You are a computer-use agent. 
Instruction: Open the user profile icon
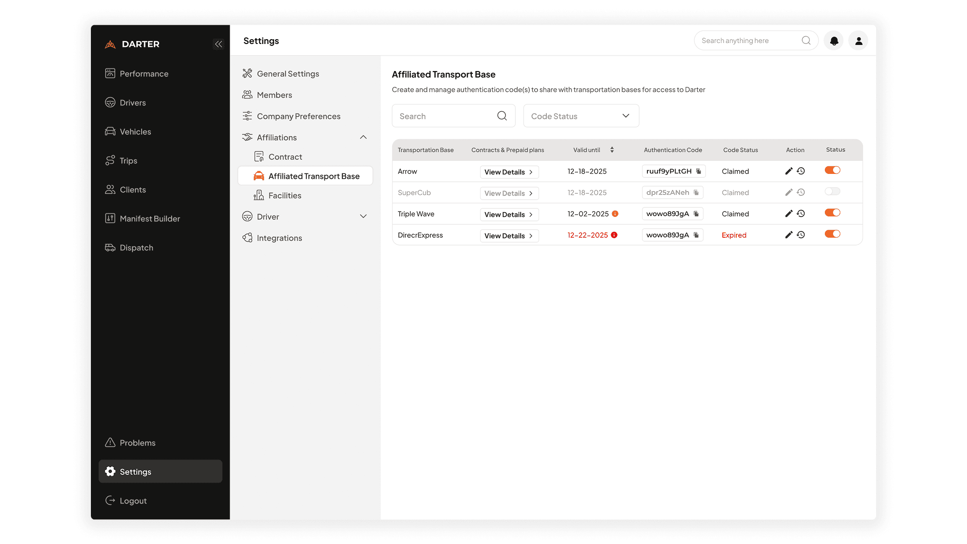858,41
